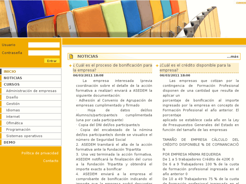Image resolution: width=246 pixels, height=184 pixels.
Task: Follow the Contacto link
Action: 51,161
